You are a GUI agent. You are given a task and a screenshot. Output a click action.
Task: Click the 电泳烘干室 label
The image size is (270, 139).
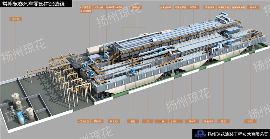click(x=180, y=7)
